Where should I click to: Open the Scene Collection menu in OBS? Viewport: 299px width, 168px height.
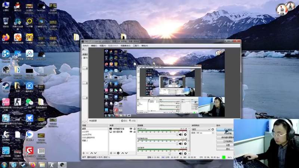pyautogui.click(x=126, y=46)
